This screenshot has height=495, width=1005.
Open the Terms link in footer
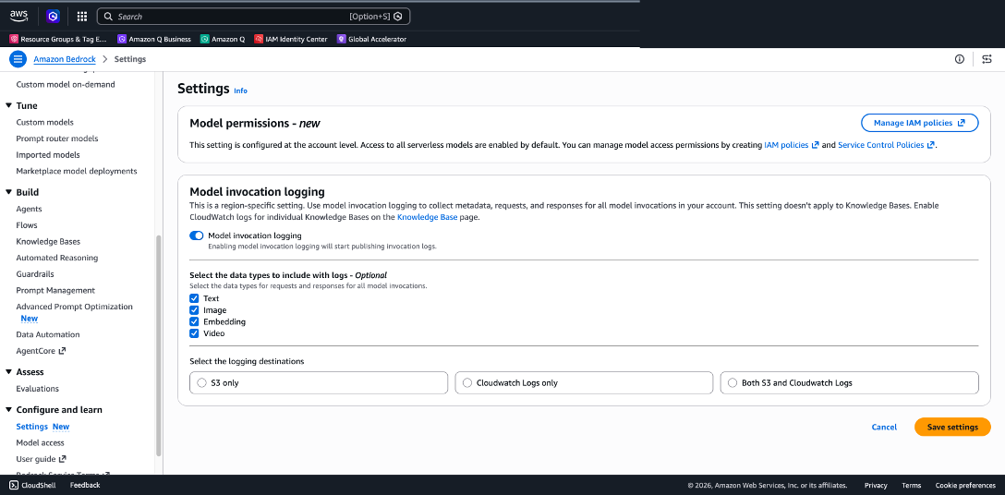[x=912, y=486]
